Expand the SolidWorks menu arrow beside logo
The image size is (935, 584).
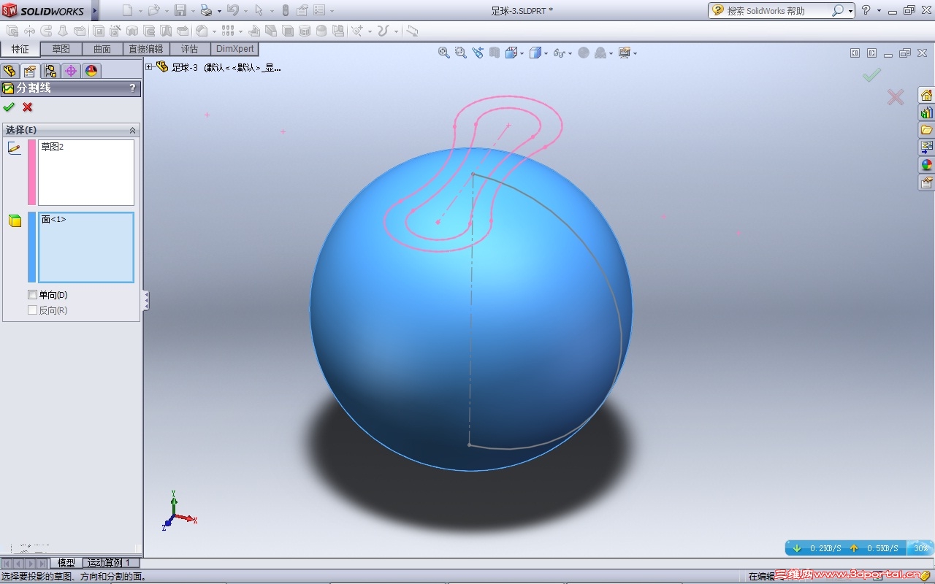[x=94, y=10]
